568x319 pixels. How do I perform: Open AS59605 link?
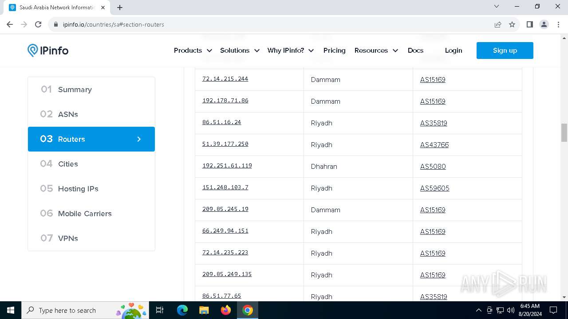pyautogui.click(x=435, y=188)
